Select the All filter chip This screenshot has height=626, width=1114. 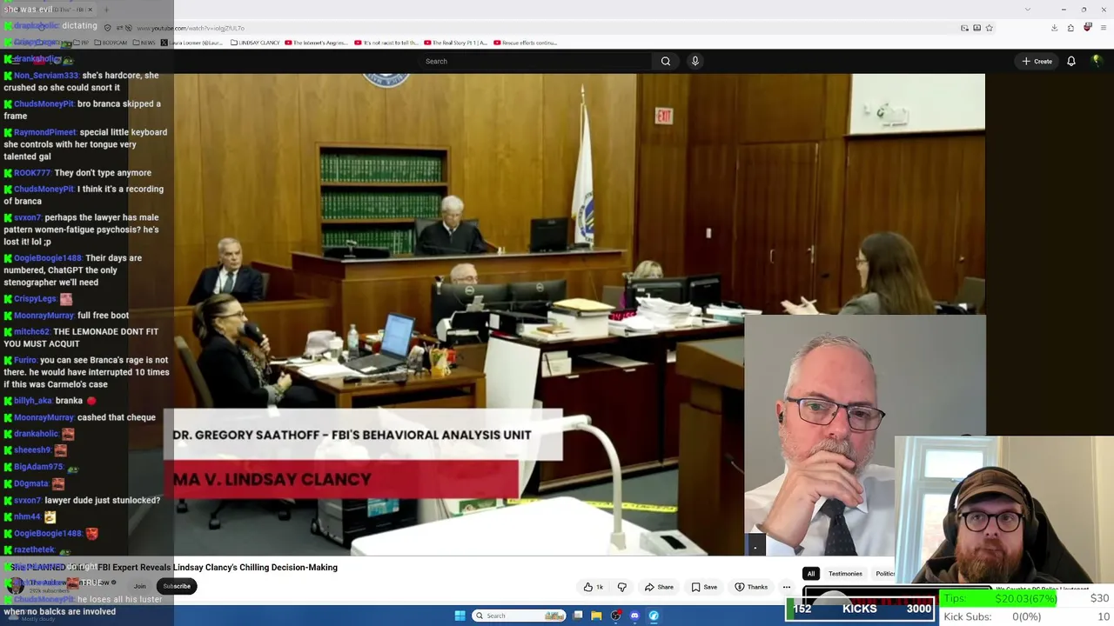click(811, 574)
